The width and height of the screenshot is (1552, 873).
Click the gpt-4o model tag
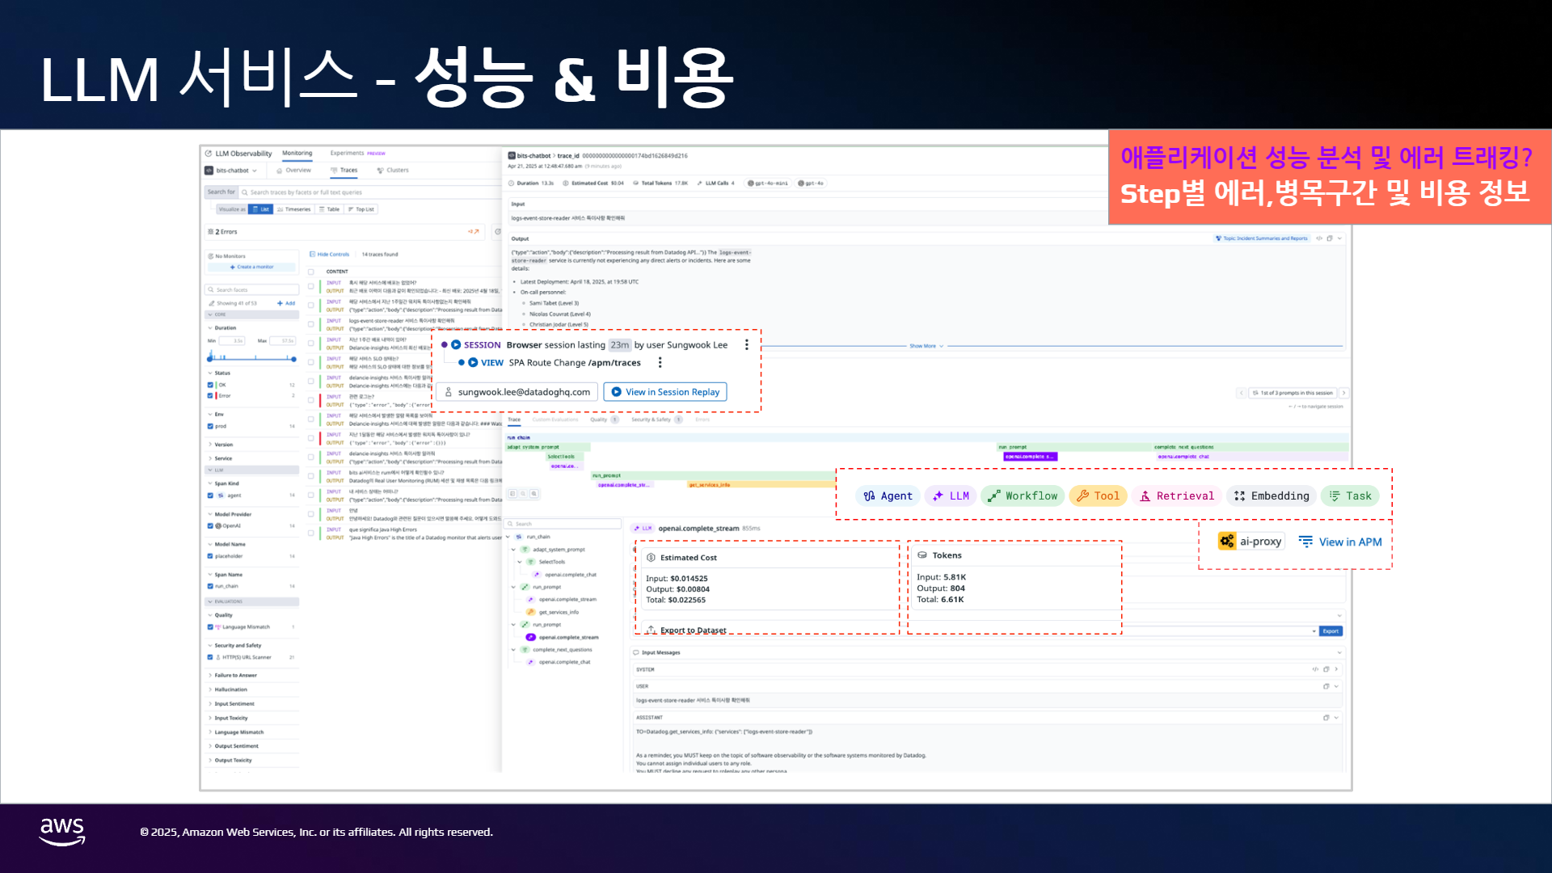click(x=811, y=183)
